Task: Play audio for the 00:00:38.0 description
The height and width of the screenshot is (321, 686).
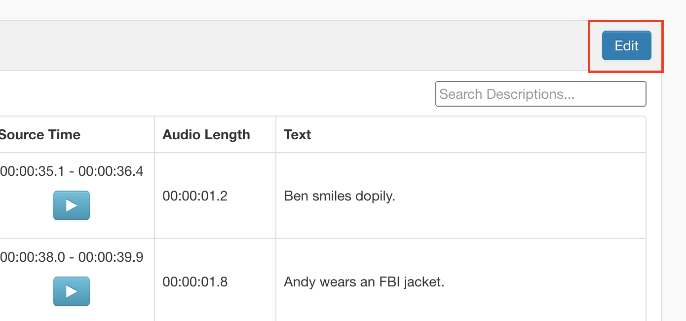Action: tap(72, 291)
